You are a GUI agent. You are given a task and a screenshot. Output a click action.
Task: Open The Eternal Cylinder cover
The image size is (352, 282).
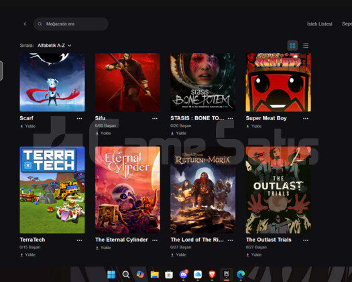click(x=127, y=190)
